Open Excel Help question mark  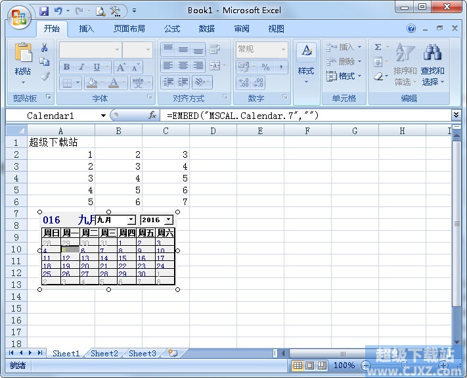click(411, 29)
